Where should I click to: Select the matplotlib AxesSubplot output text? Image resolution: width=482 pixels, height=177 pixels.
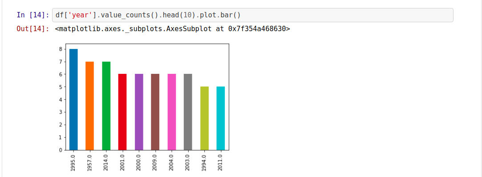coord(172,29)
